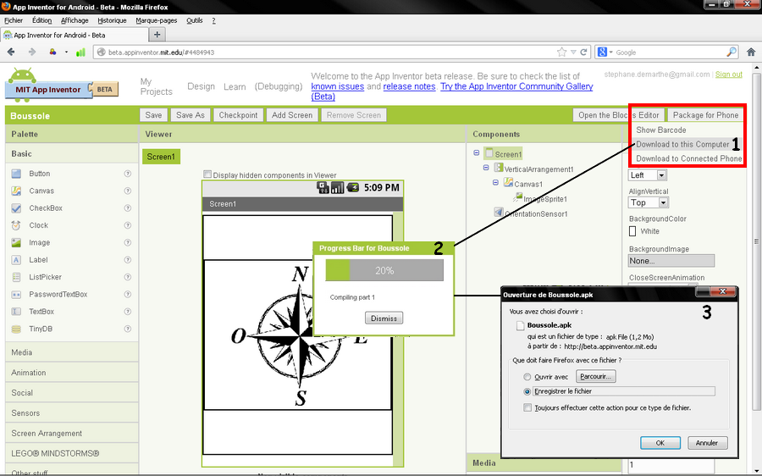Click the Sign out link

(x=728, y=75)
